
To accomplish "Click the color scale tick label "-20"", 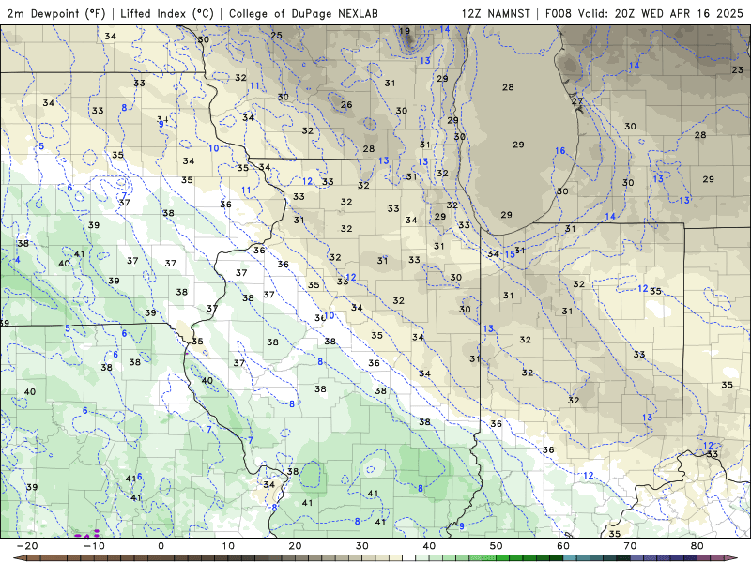I will point(27,546).
